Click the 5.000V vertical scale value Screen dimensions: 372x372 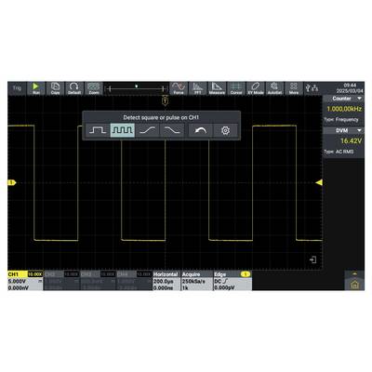17,281
